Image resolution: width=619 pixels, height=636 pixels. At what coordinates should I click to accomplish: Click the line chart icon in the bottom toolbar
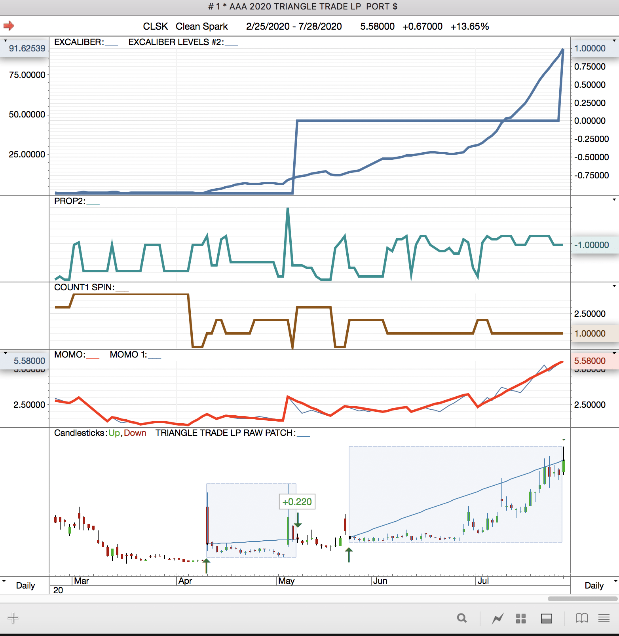[x=497, y=618]
